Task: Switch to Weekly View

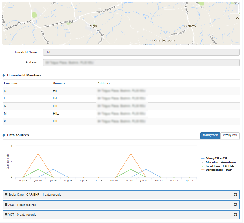Action: [x=230, y=135]
